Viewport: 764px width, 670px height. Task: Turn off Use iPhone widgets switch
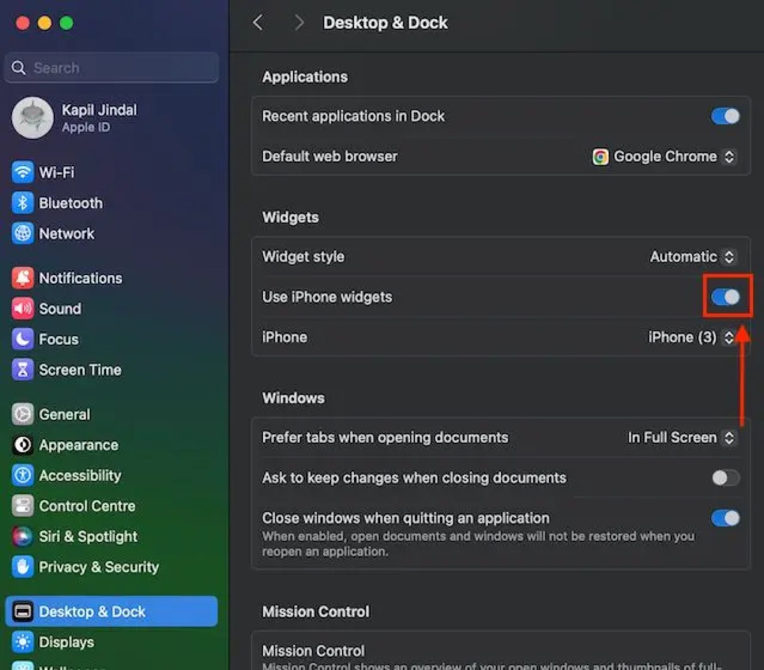(725, 297)
